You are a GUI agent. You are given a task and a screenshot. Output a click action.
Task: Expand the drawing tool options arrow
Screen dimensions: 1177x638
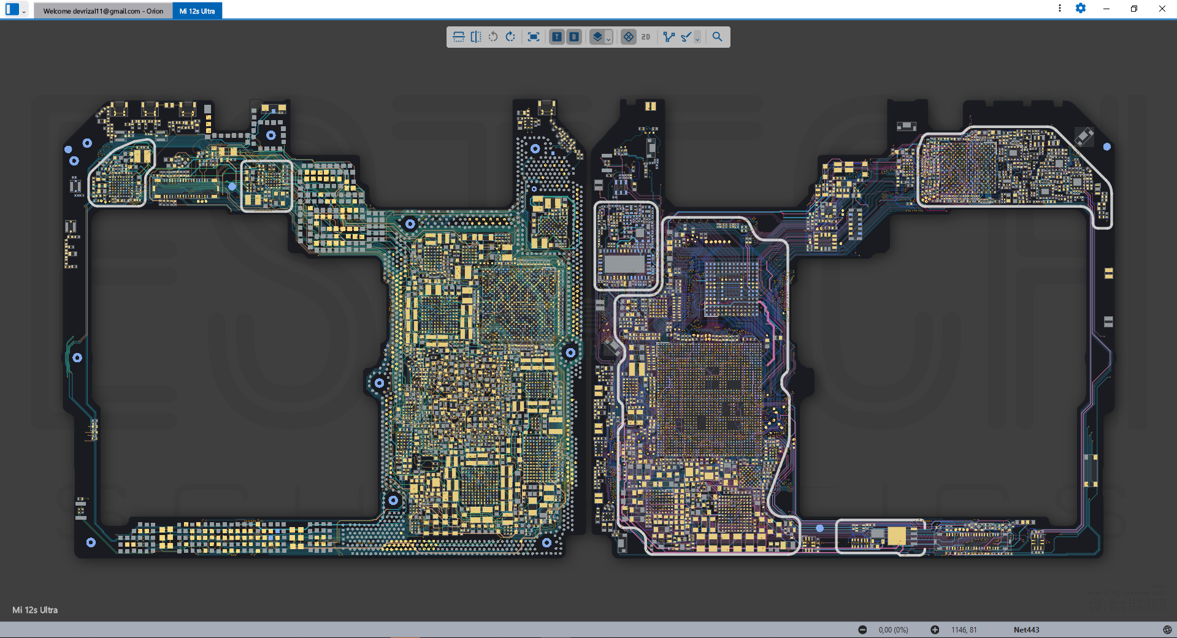(697, 38)
